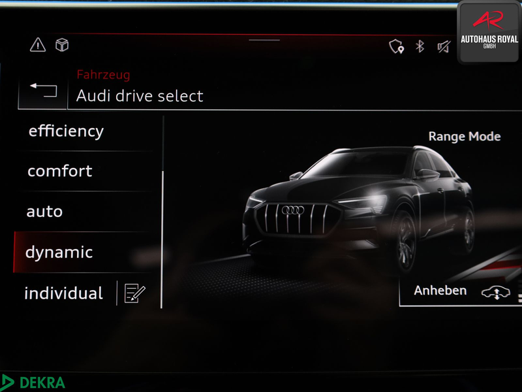
Task: Tap the Audi drive select title
Action: 140,96
